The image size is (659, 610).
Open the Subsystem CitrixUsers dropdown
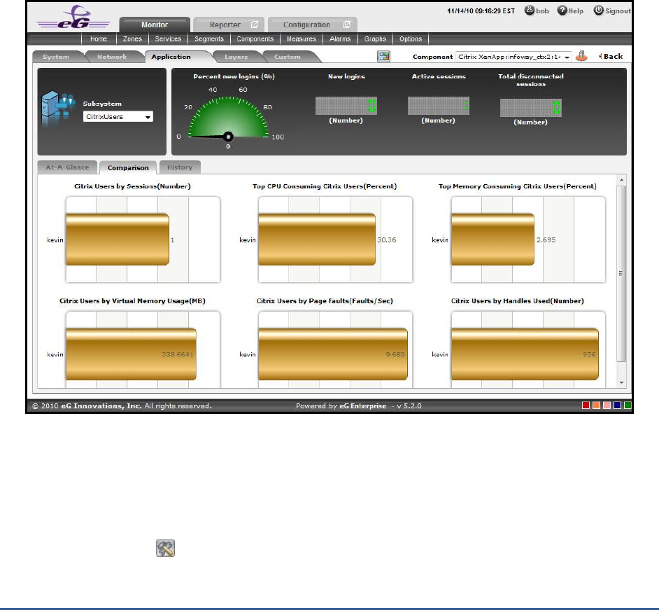118,117
